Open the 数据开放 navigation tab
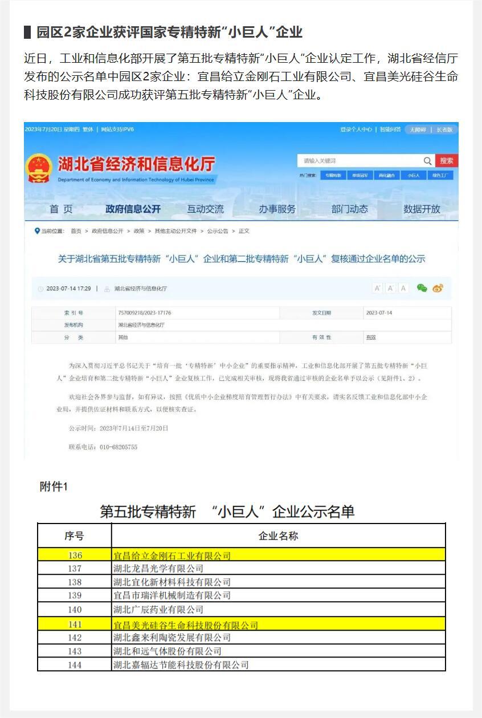Image resolution: width=482 pixels, height=718 pixels. point(422,209)
